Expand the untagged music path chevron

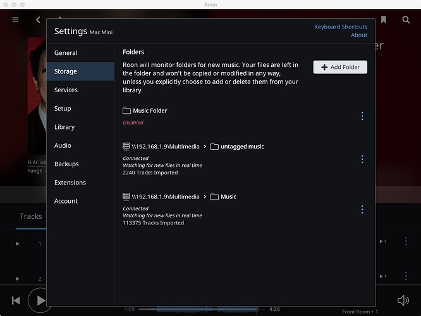pyautogui.click(x=205, y=147)
